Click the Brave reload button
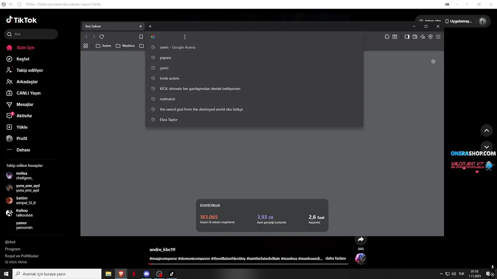497x279 pixels. click(x=102, y=37)
